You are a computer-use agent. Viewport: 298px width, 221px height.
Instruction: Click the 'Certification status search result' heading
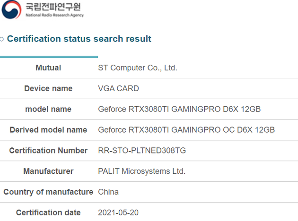click(x=79, y=39)
